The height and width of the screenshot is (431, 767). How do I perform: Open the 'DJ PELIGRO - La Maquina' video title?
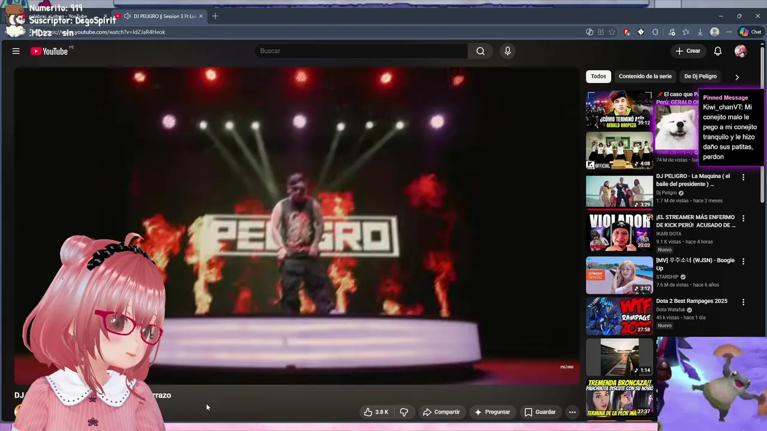pyautogui.click(x=694, y=180)
